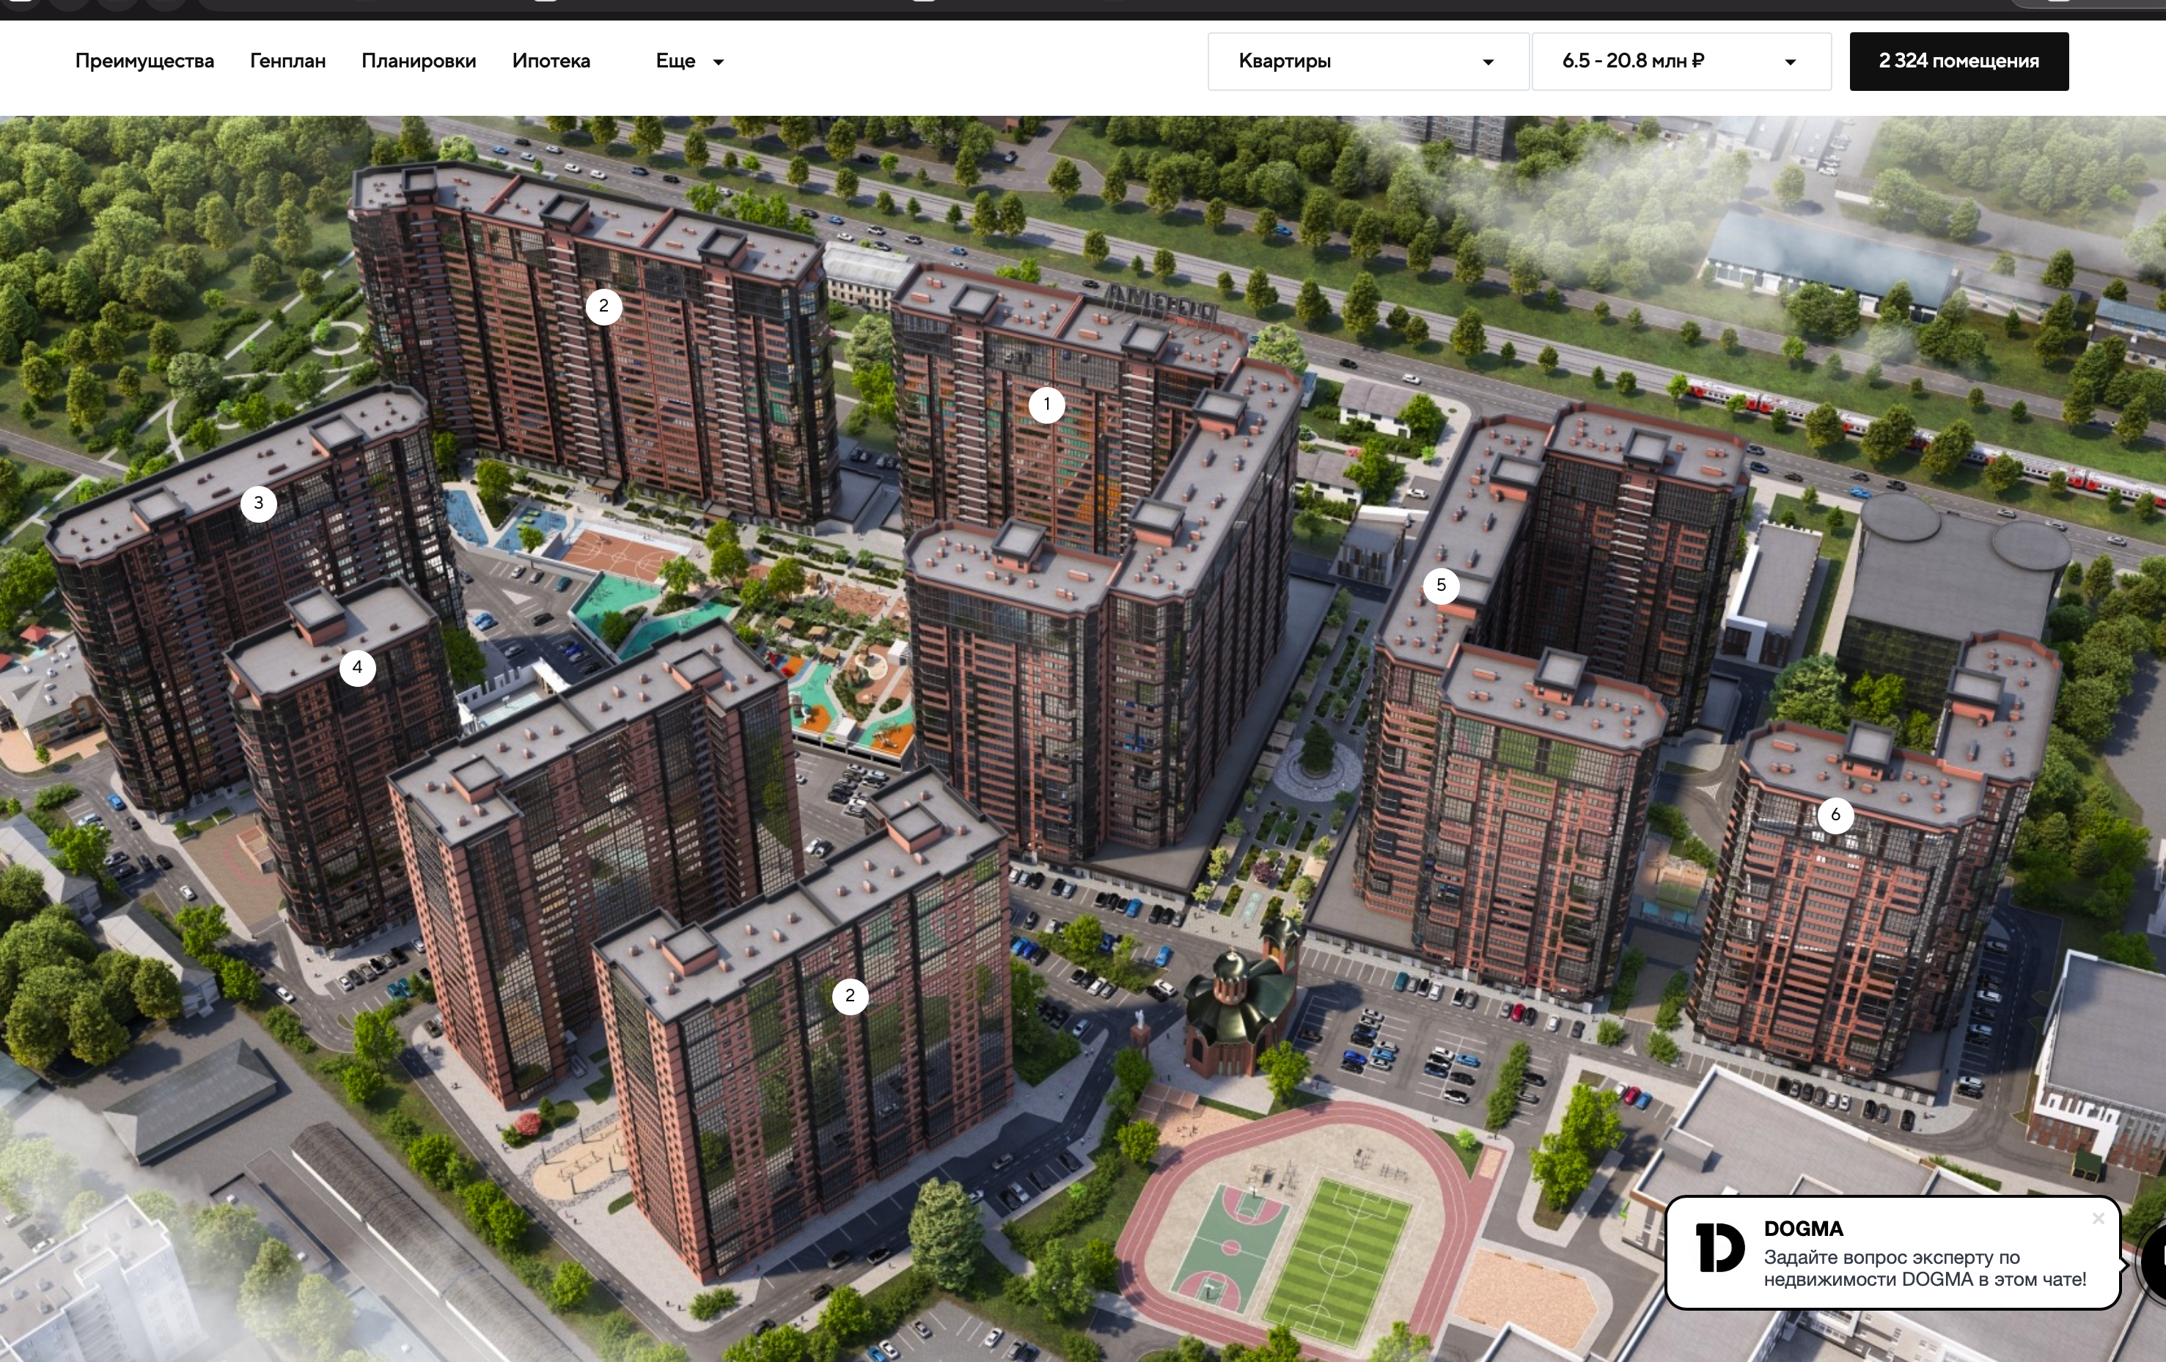Image resolution: width=2166 pixels, height=1362 pixels.
Task: Open the black chat widget at right edge
Action: click(2155, 1262)
